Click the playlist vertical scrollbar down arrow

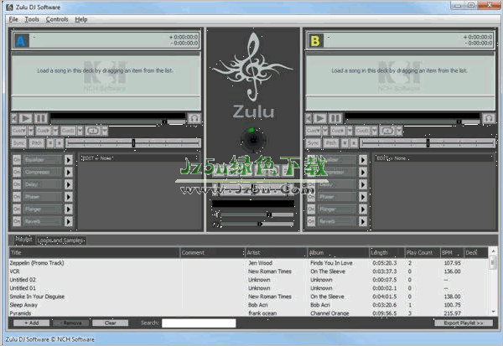point(493,312)
